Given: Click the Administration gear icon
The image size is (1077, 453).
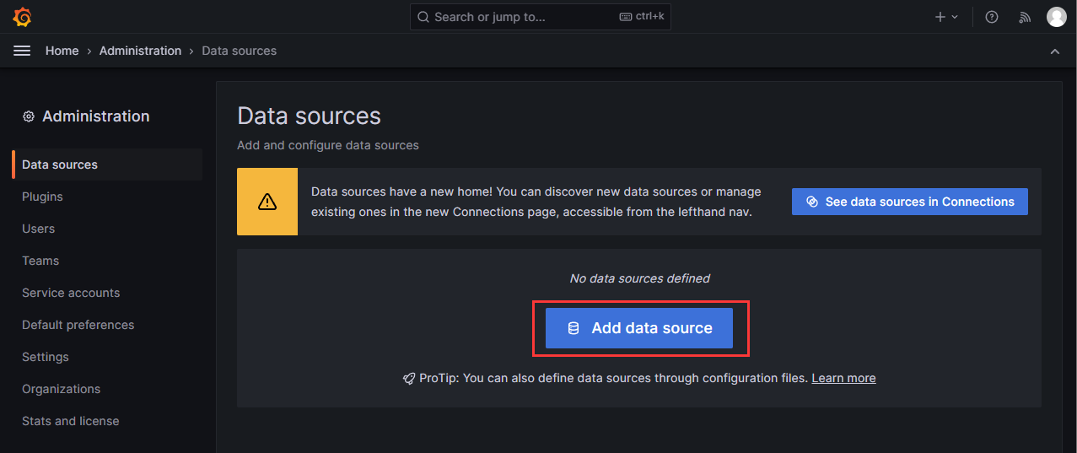Looking at the screenshot, I should [29, 116].
